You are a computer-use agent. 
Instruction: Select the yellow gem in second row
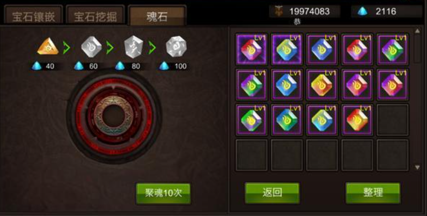pyautogui.click(x=322, y=85)
